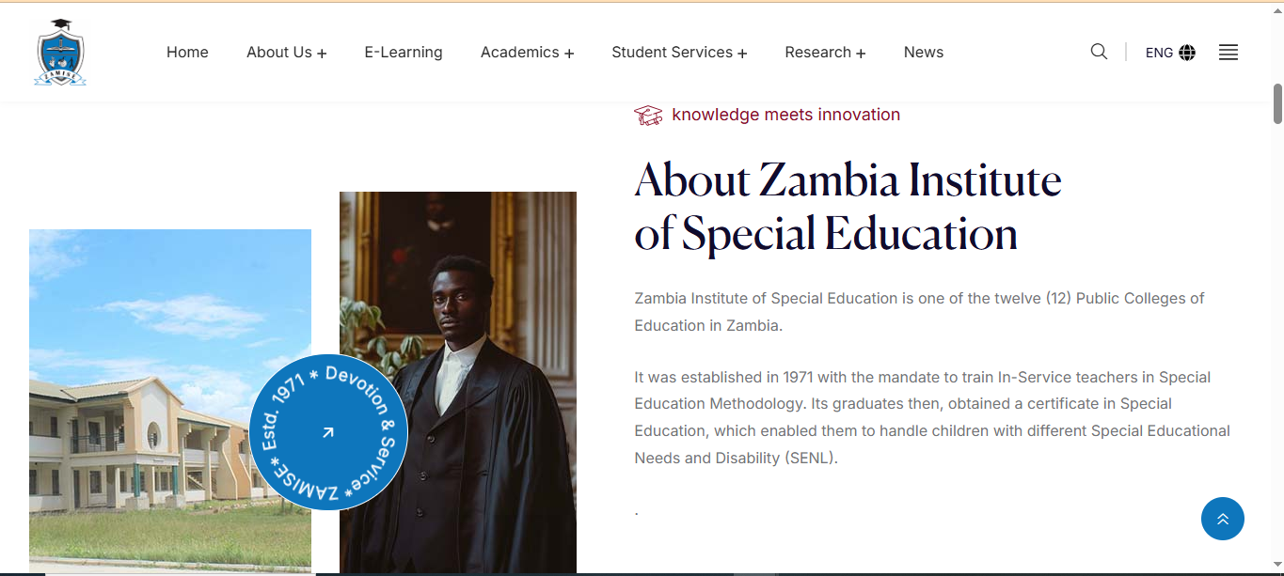Expand the Student Services dropdown
This screenshot has height=576, width=1284.
coord(678,53)
